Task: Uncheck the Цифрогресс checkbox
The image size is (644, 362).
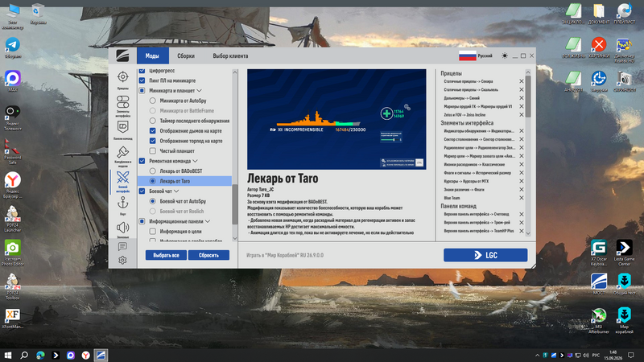Action: [x=142, y=71]
